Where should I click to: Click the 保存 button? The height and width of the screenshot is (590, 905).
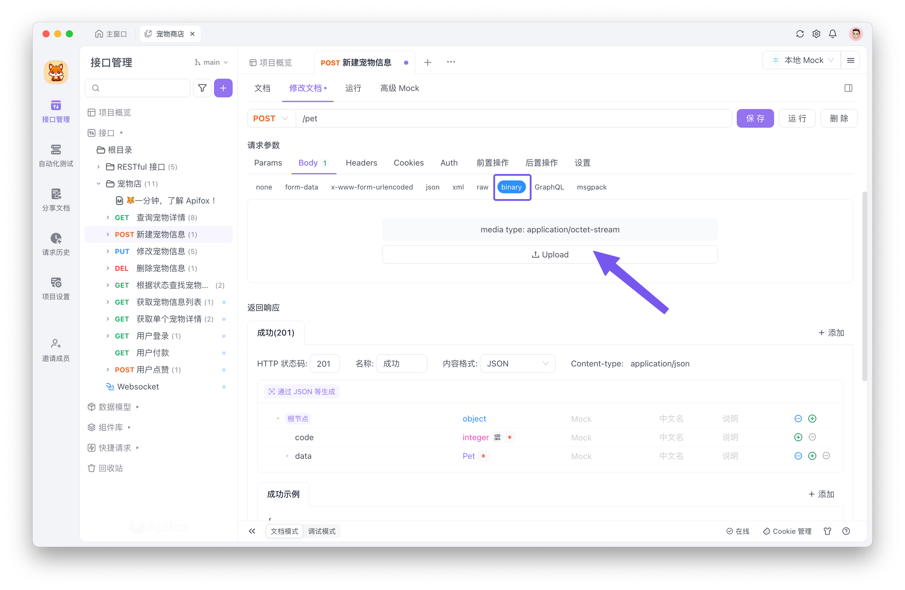coord(755,119)
